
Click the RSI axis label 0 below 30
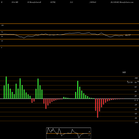click(x=1, y=48)
